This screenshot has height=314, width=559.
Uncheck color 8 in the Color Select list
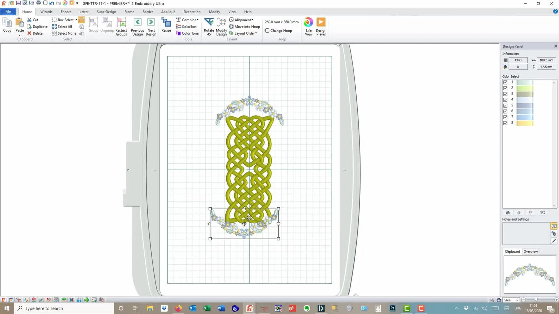pos(506,122)
